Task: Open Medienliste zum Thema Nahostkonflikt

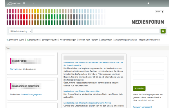Action: pos(81,91)
